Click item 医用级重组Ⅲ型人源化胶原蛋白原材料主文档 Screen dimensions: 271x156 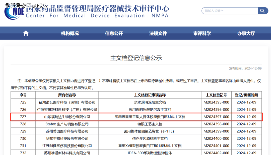click(150, 117)
